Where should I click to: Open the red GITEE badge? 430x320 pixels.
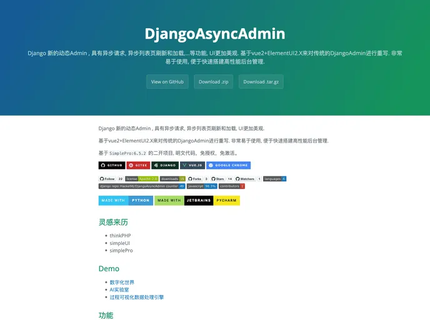tap(138, 166)
